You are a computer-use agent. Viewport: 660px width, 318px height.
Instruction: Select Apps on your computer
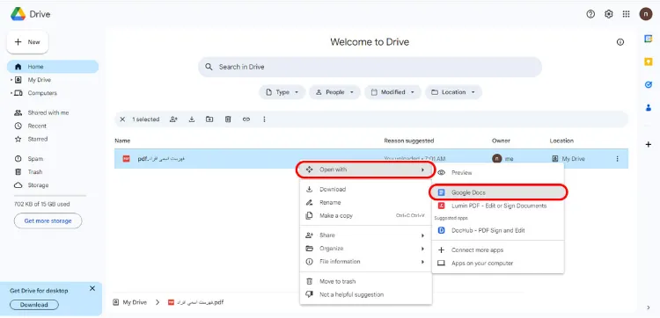coord(497,263)
